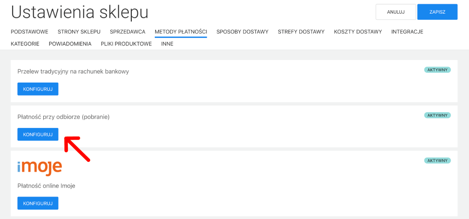Viewport: 469px width, 219px height.
Task: Open the INTEGRACJE tab
Action: 407,32
